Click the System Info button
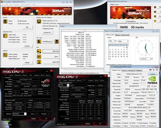The height and width of the screenshot is (128, 161). (47, 32)
